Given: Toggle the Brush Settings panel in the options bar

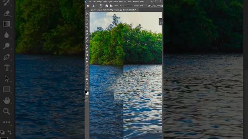Looking at the screenshot, I should [107, 6].
